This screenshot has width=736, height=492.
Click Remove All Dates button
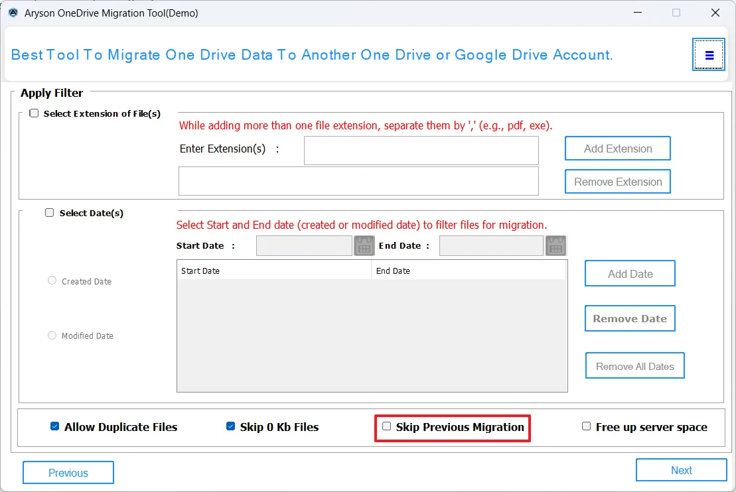click(x=634, y=366)
